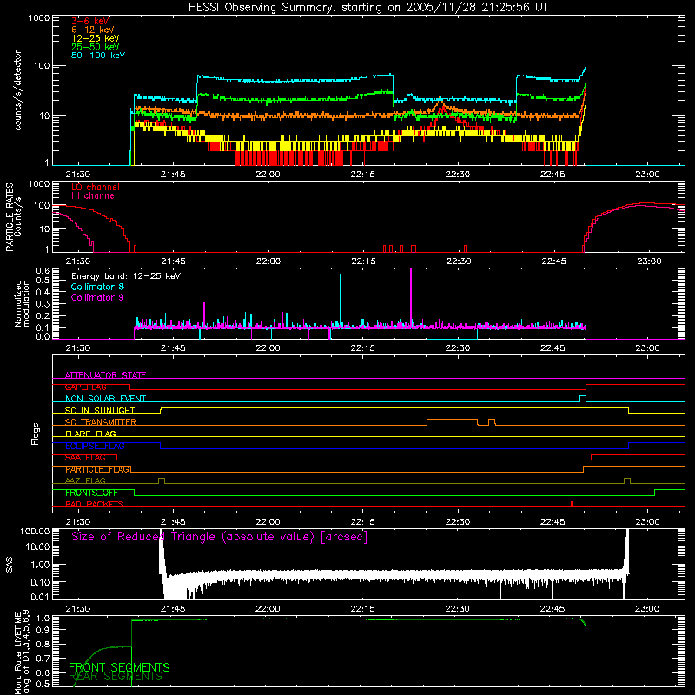Image resolution: width=695 pixels, height=695 pixels.
Task: Click the SC_IN_SUNLIGHT flag label
Action: [x=100, y=410]
